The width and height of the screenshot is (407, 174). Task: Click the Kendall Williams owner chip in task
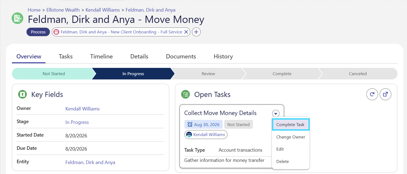click(206, 135)
